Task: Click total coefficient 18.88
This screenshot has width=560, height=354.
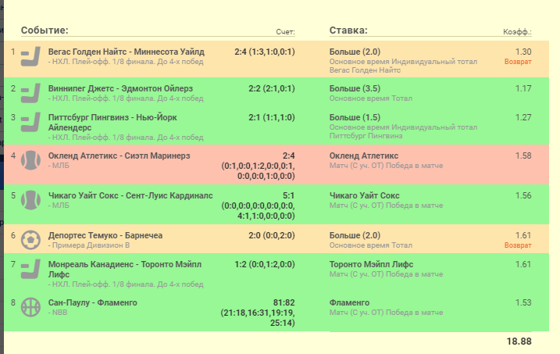Action: pos(519,341)
